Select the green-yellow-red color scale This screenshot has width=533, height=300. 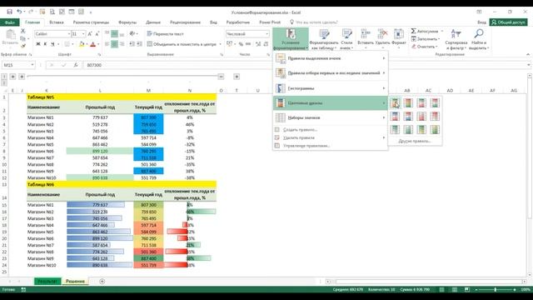coord(395,102)
